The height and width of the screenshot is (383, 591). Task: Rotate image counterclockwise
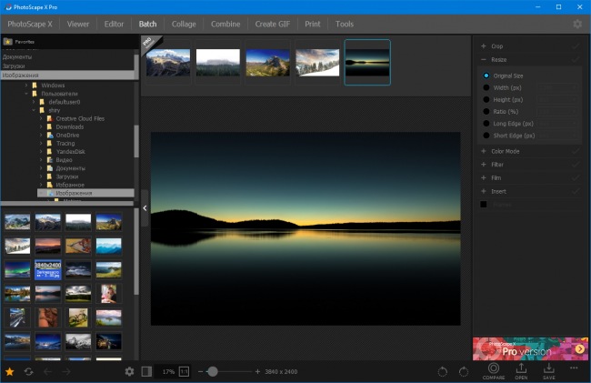tap(443, 372)
